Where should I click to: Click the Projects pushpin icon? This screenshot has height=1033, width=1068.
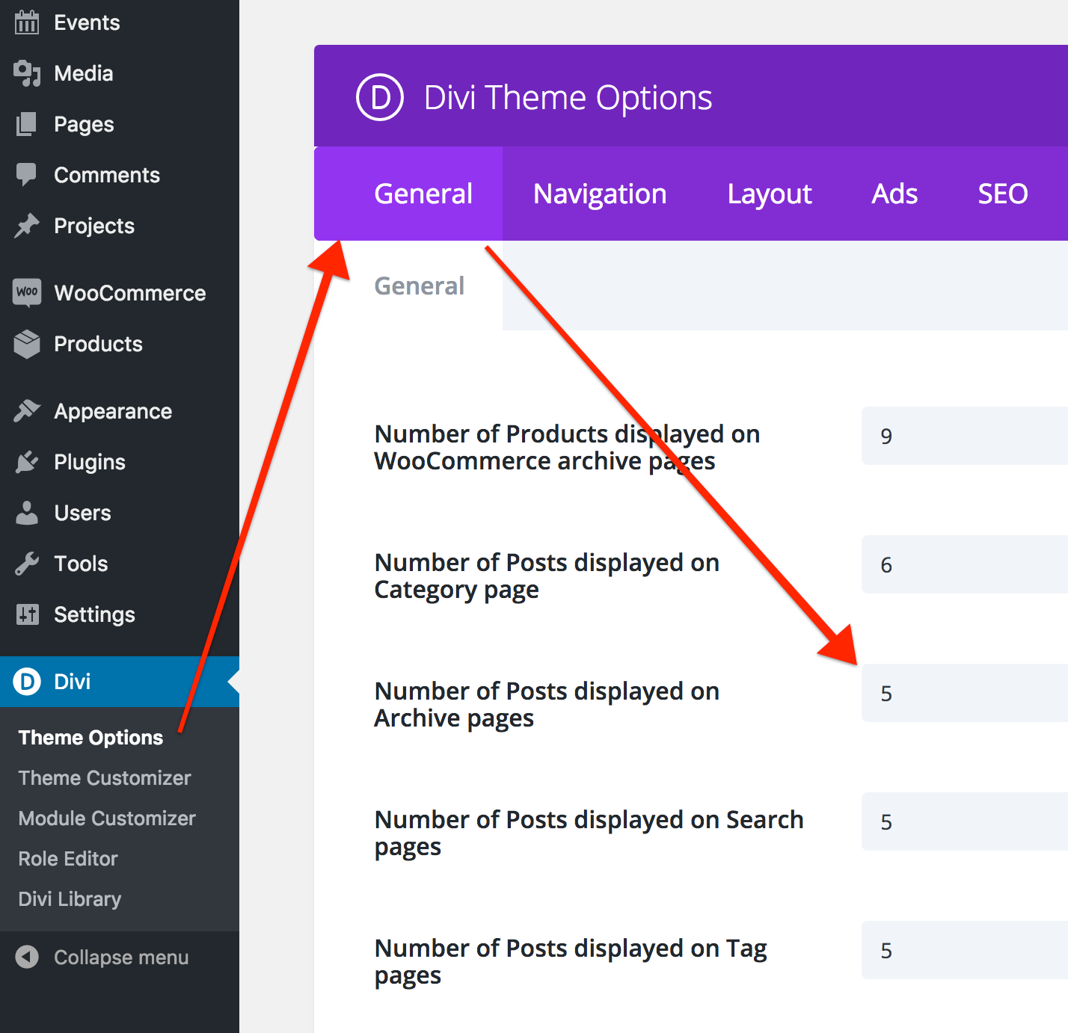tap(27, 226)
